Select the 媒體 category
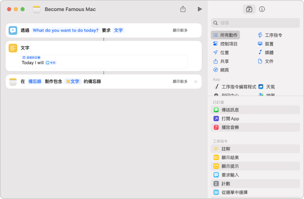The height and width of the screenshot is (199, 304). click(x=266, y=52)
